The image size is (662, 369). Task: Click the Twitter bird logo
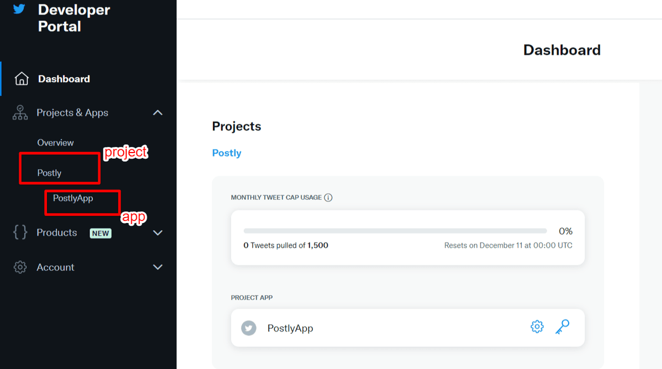tap(19, 9)
